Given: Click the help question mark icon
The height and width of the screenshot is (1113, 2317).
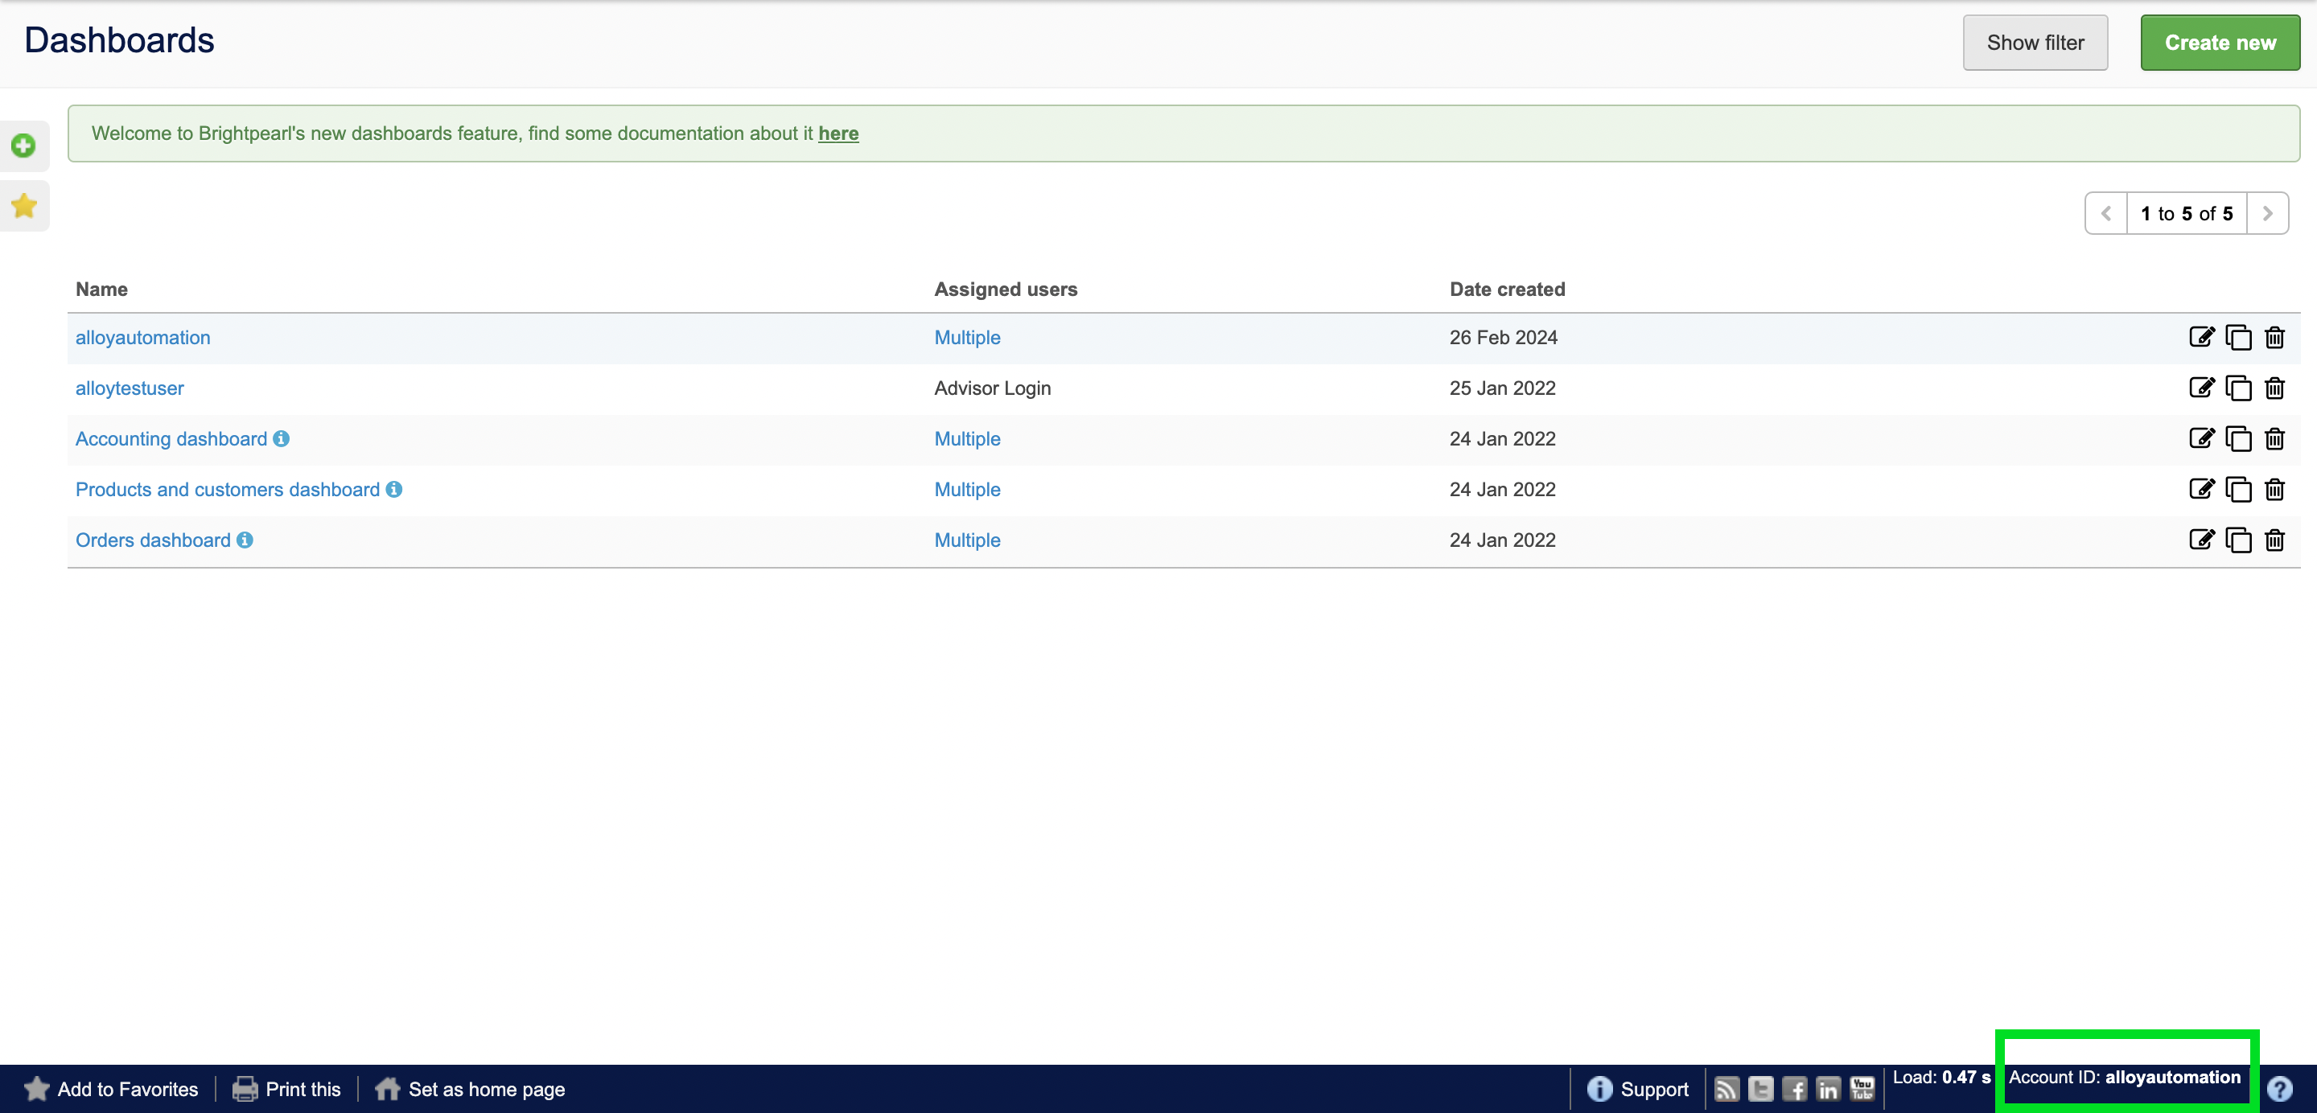Looking at the screenshot, I should tap(2279, 1089).
